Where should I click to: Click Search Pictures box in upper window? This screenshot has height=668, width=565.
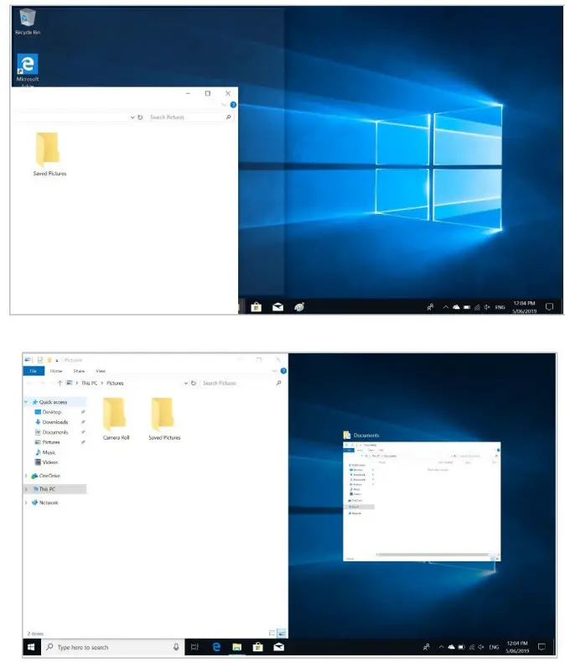(186, 117)
